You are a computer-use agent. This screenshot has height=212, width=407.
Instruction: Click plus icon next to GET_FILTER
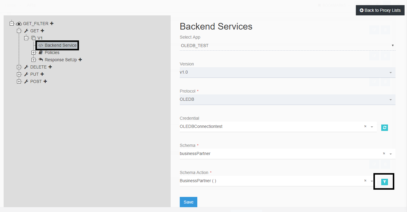click(52, 24)
